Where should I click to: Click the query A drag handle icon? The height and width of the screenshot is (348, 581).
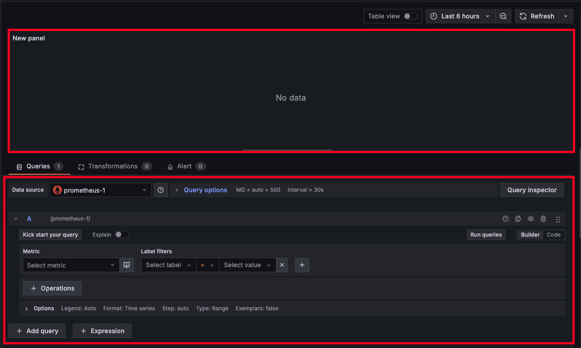558,219
